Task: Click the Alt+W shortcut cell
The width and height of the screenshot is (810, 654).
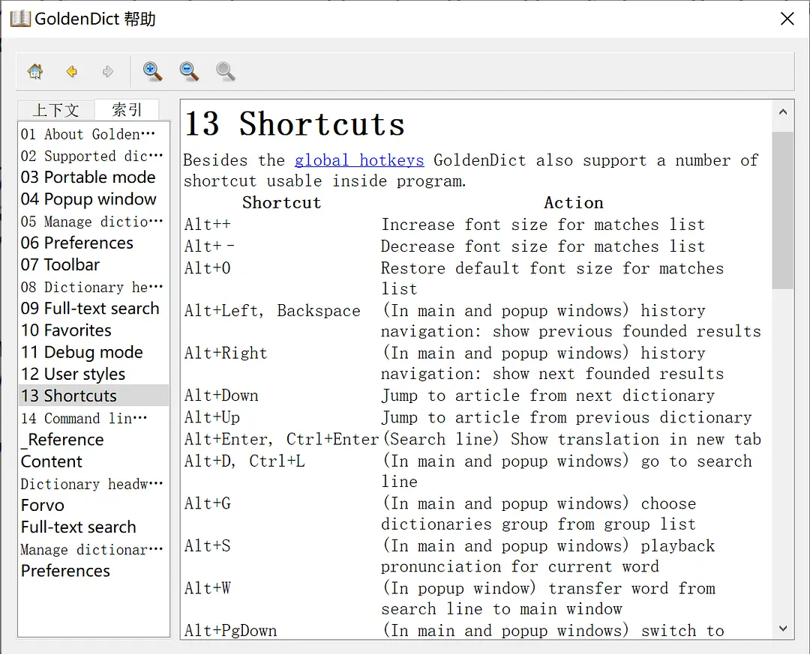Action: click(207, 588)
